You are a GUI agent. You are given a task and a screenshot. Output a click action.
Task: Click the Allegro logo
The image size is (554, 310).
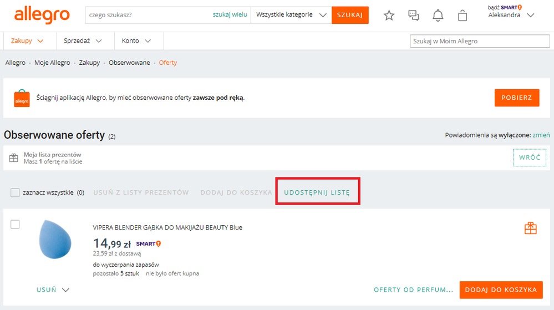(42, 16)
